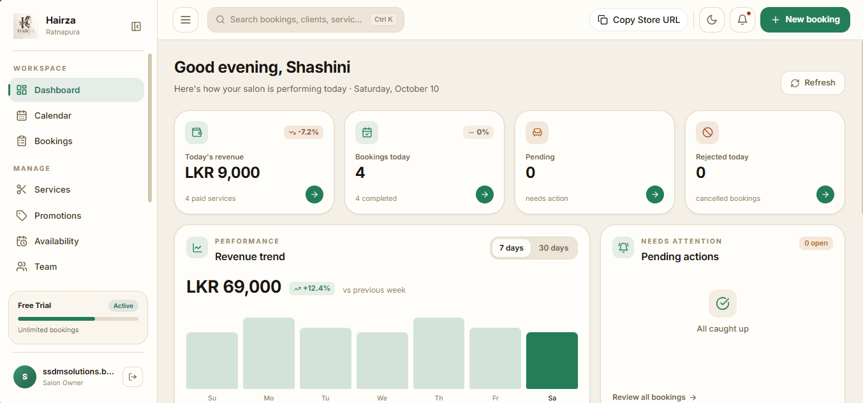Open the hamburger menu button
This screenshot has width=863, height=403.
[x=186, y=20]
